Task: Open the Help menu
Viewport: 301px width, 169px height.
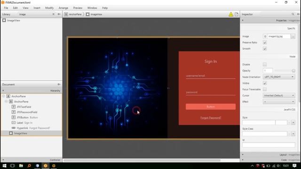Action: (x=105, y=8)
